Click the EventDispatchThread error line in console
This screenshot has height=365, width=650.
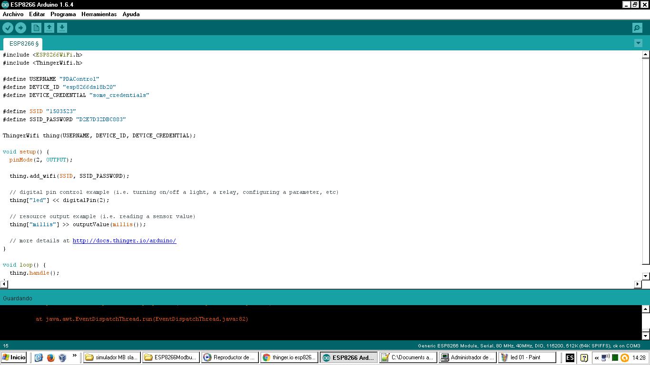click(142, 319)
